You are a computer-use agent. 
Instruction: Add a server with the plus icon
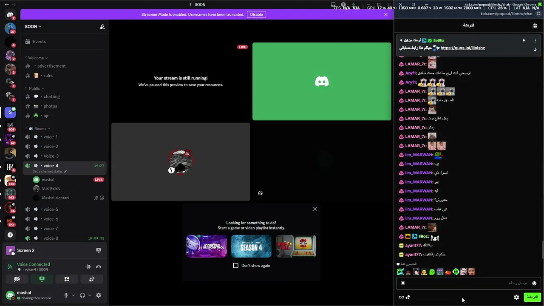[x=10, y=235]
